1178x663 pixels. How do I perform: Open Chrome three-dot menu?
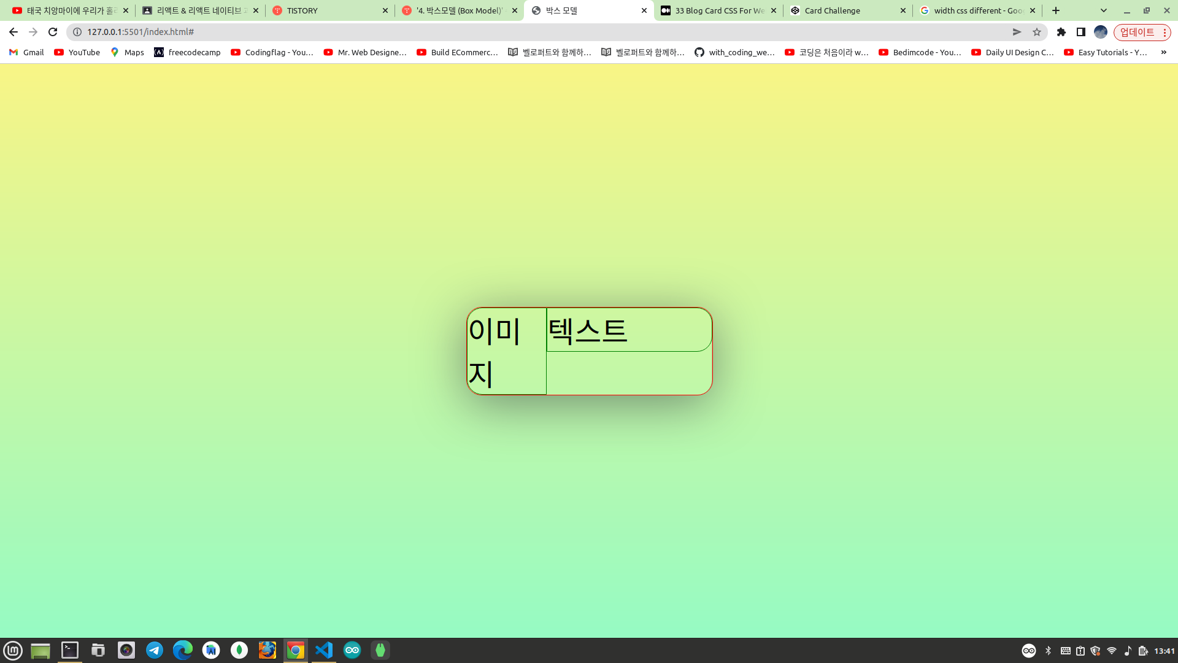pyautogui.click(x=1165, y=32)
